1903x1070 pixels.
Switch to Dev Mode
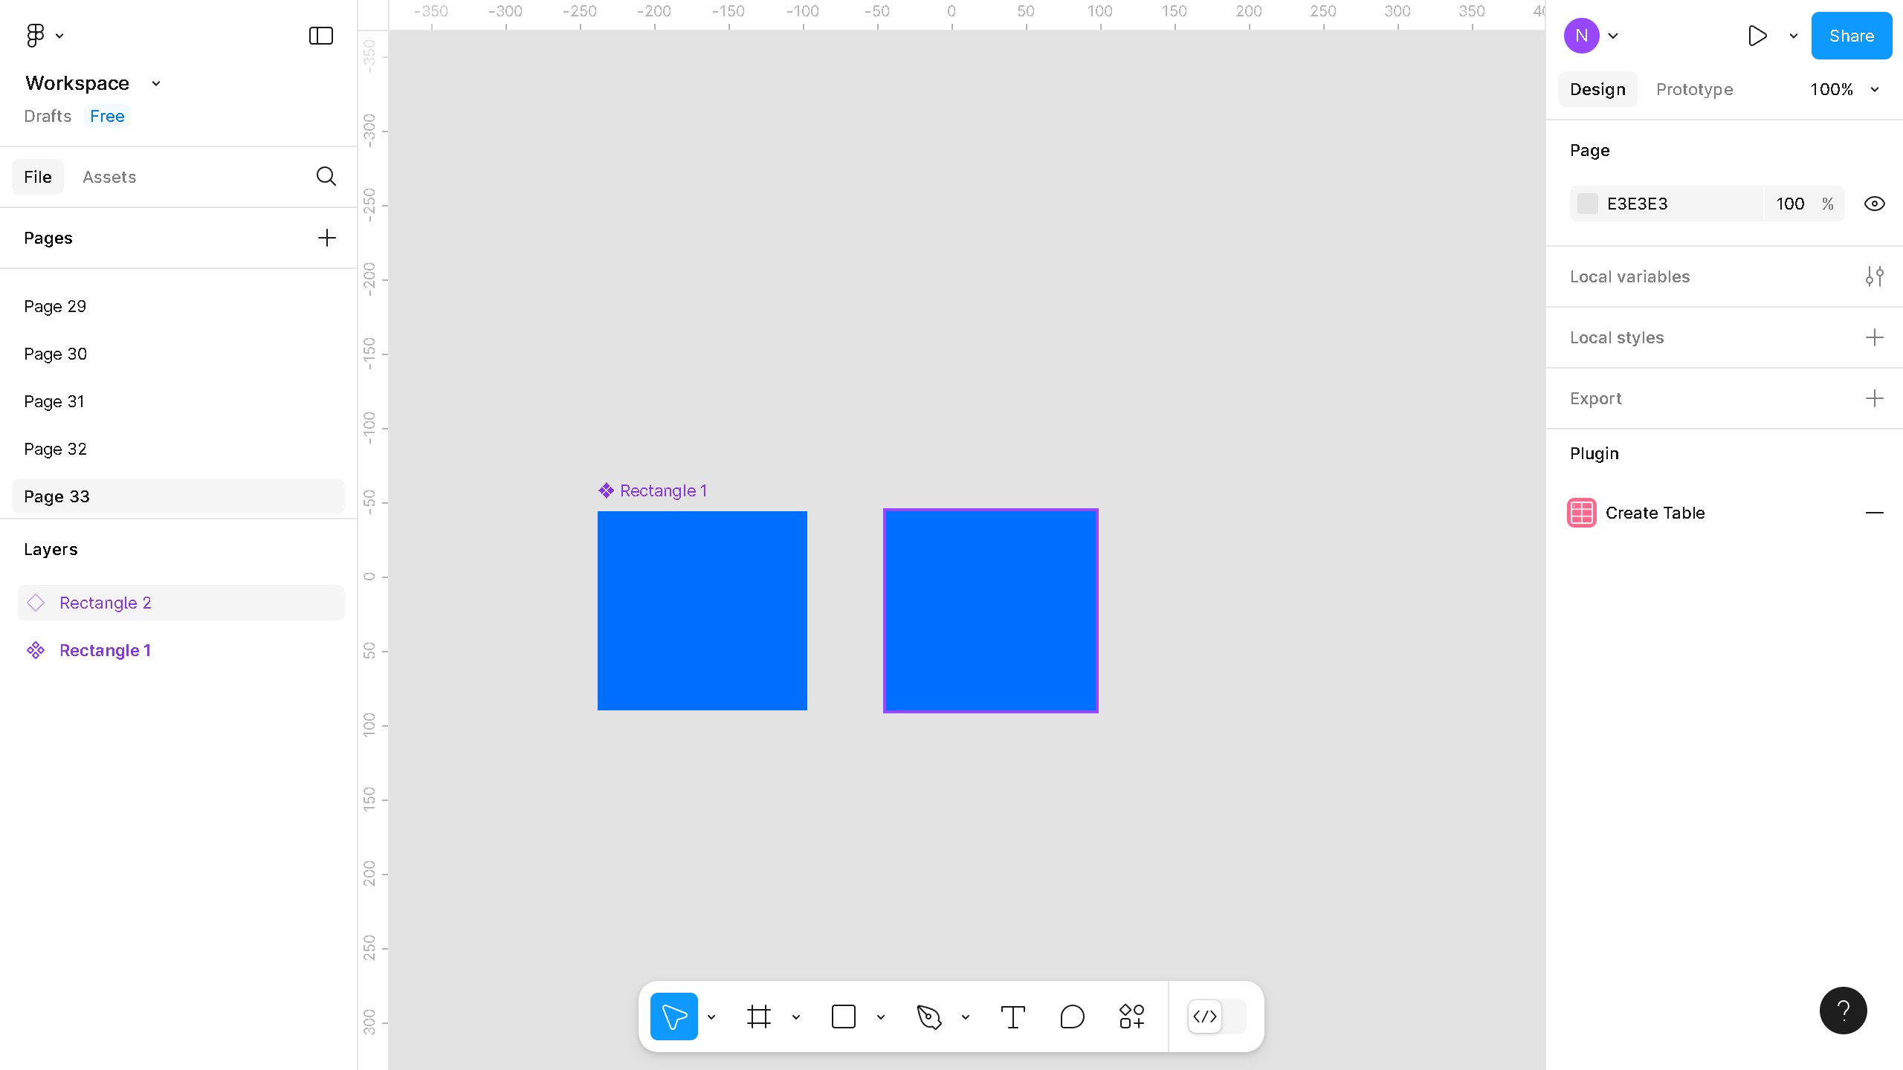coord(1204,1016)
